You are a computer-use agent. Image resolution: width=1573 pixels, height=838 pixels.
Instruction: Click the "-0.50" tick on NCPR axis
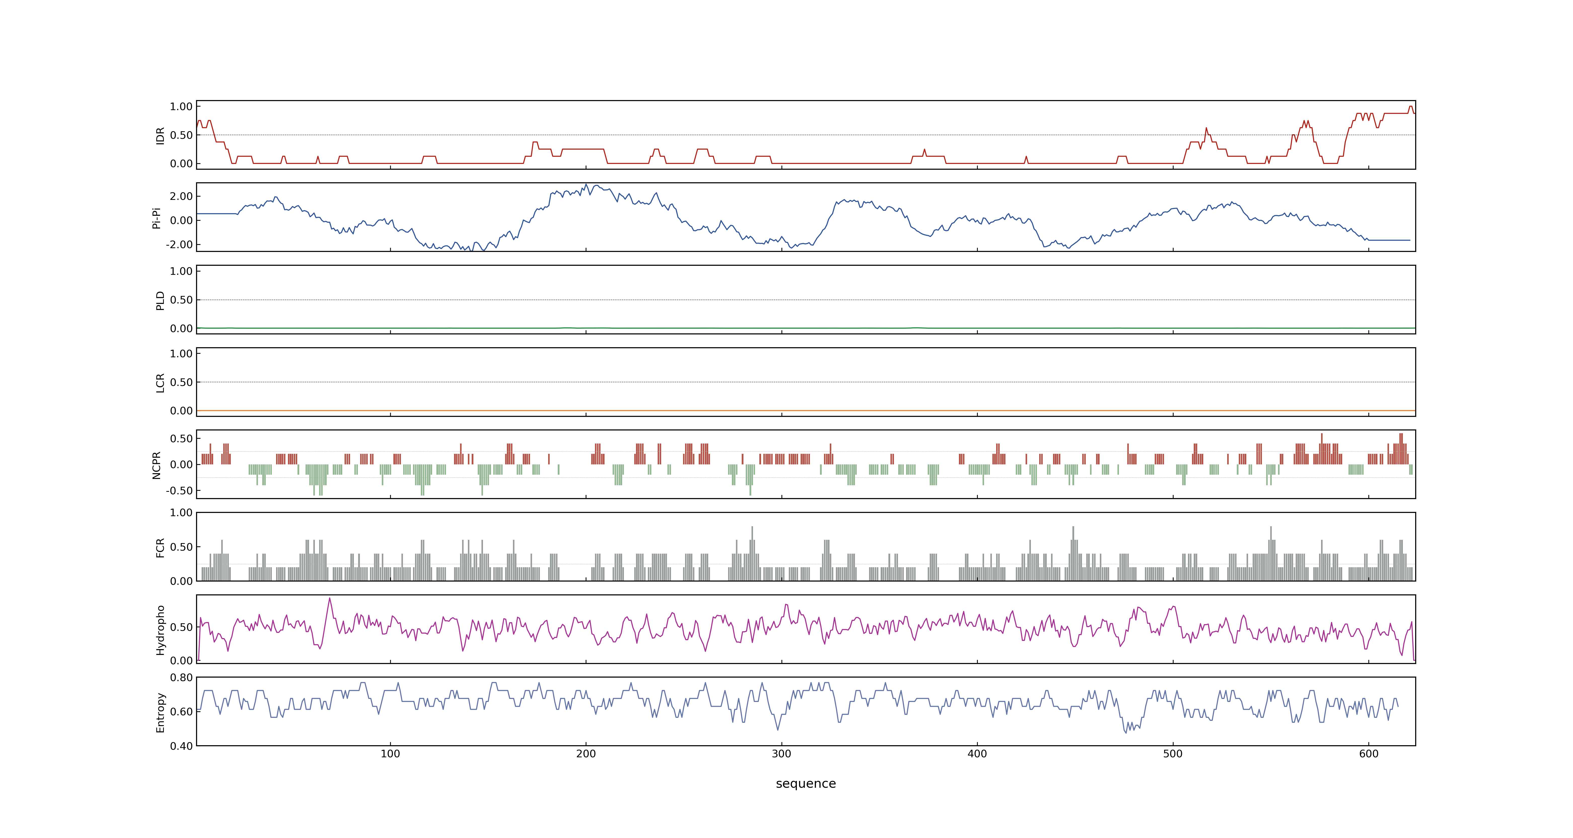[179, 490]
